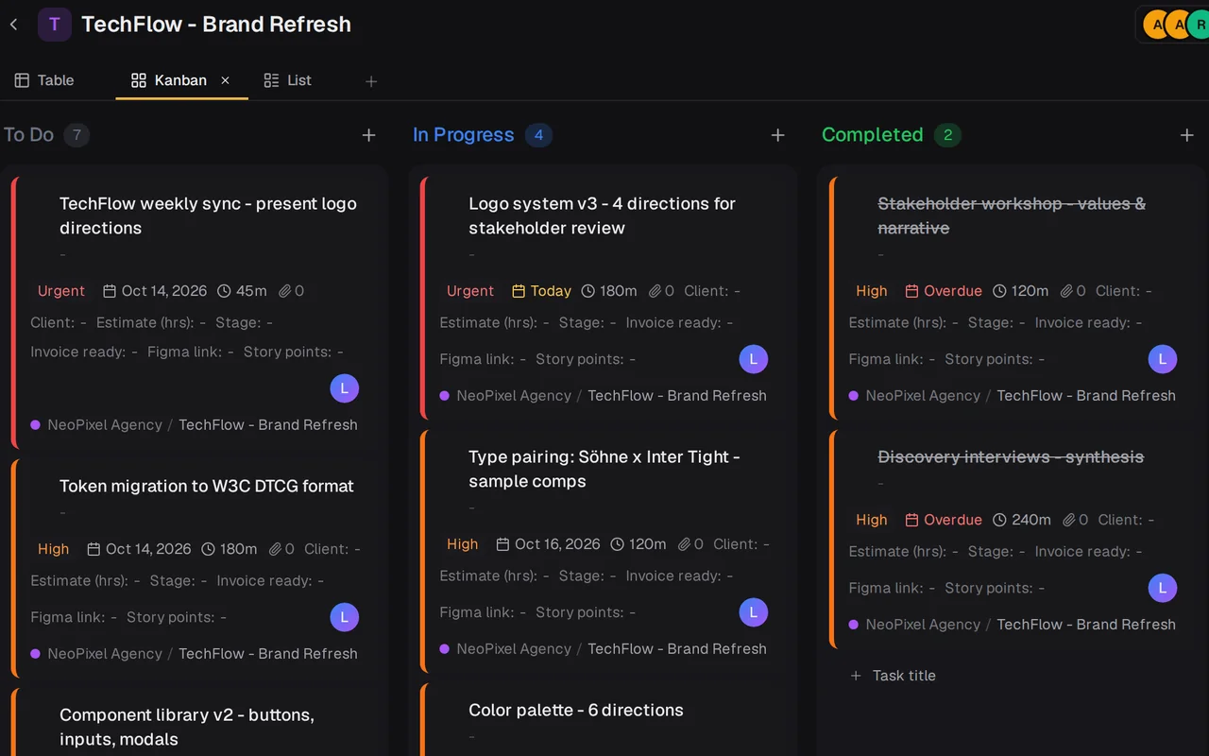1209x756 pixels.
Task: Click the attachment paperclip on Token migration card
Action: pyautogui.click(x=275, y=549)
